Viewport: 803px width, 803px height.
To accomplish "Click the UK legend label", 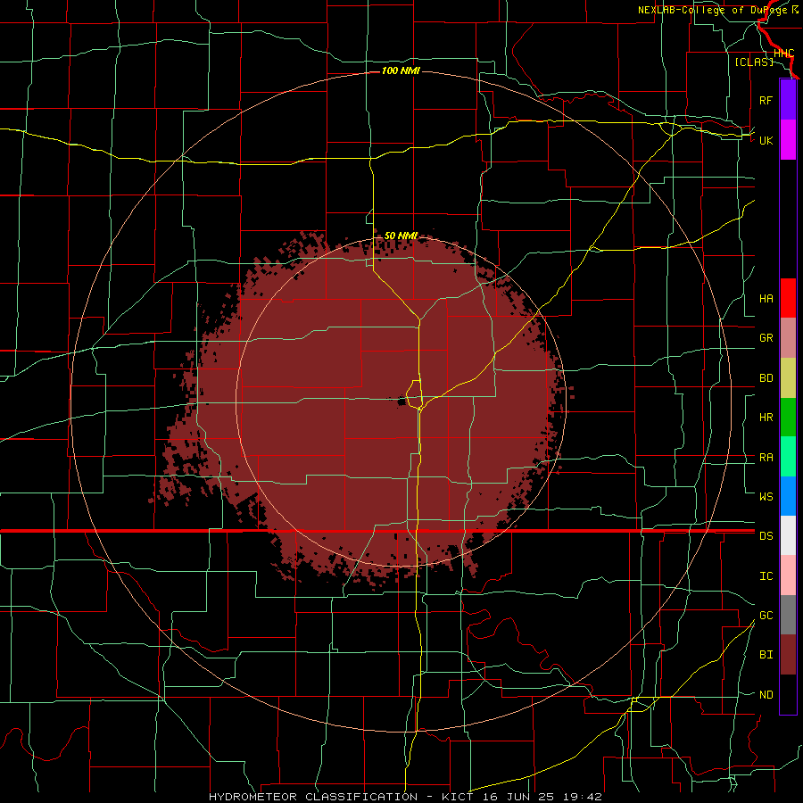I will [766, 140].
